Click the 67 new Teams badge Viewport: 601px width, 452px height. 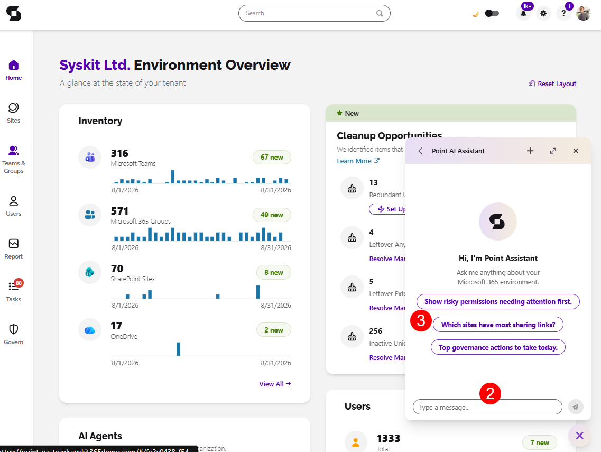[272, 157]
